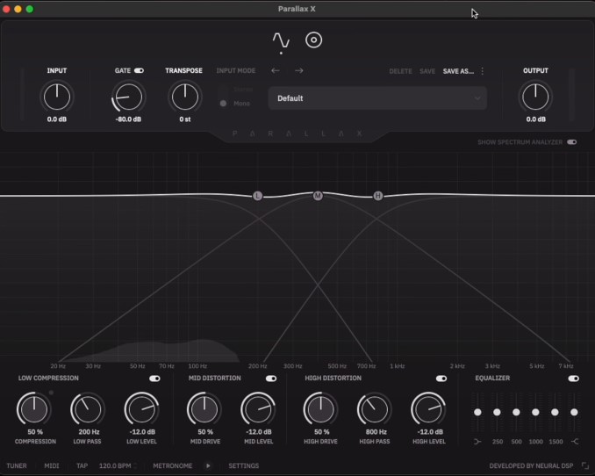Select the Mono input mode radio

tap(223, 104)
